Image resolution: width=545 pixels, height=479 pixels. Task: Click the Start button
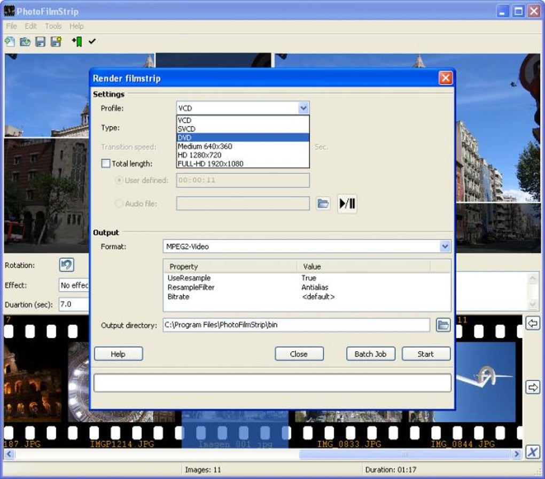(426, 354)
